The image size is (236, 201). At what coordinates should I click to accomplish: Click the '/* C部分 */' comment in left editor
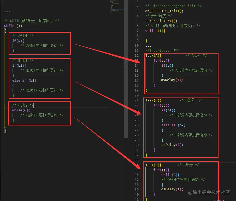click(x=23, y=105)
